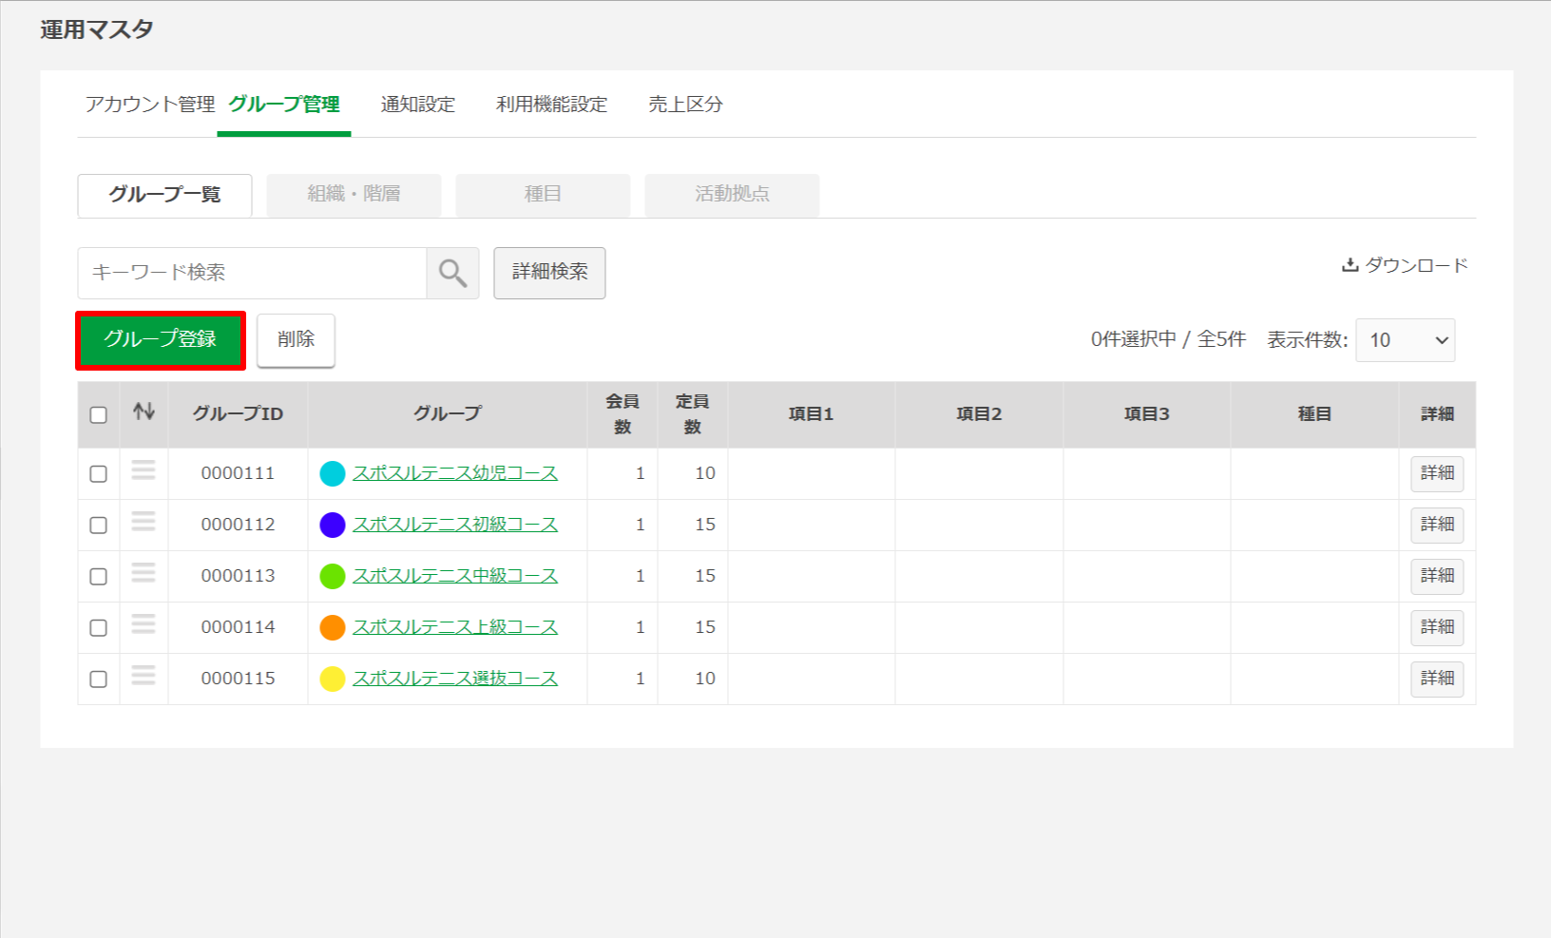
Task: Click the 項目1 column header
Action: (x=812, y=414)
